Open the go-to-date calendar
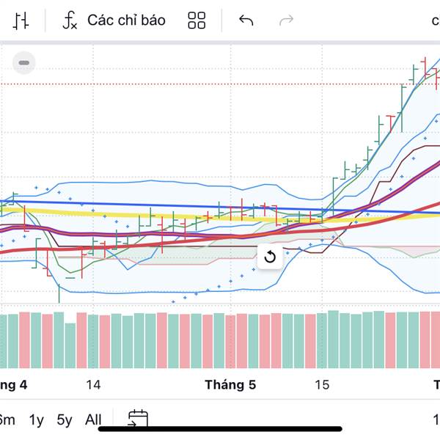This screenshot has height=440, width=440. point(138,419)
